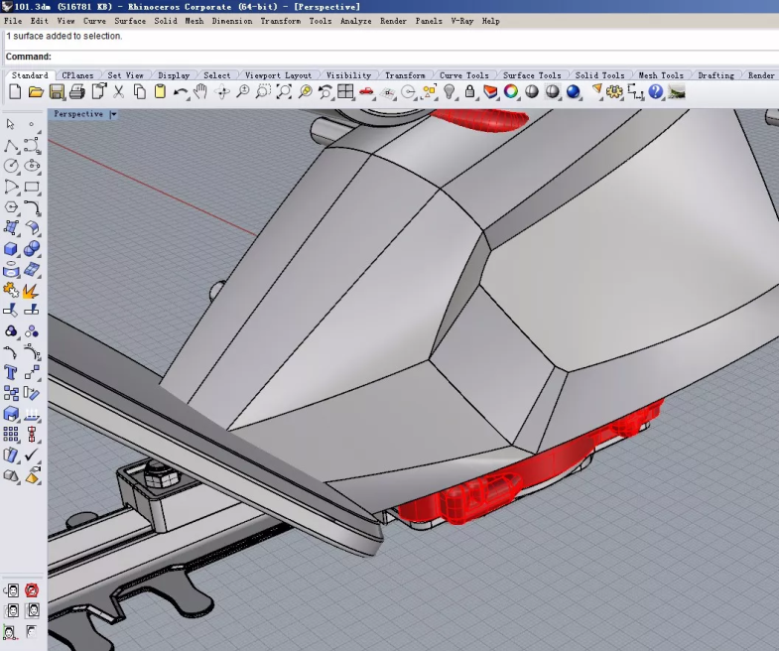The width and height of the screenshot is (779, 651).
Task: Select the Explode tool icon
Action: (32, 290)
